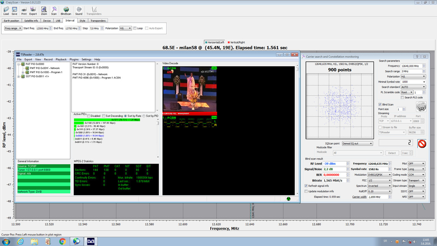Open File Explorer from the taskbar
The height and width of the screenshot is (246, 437).
[x=34, y=242]
